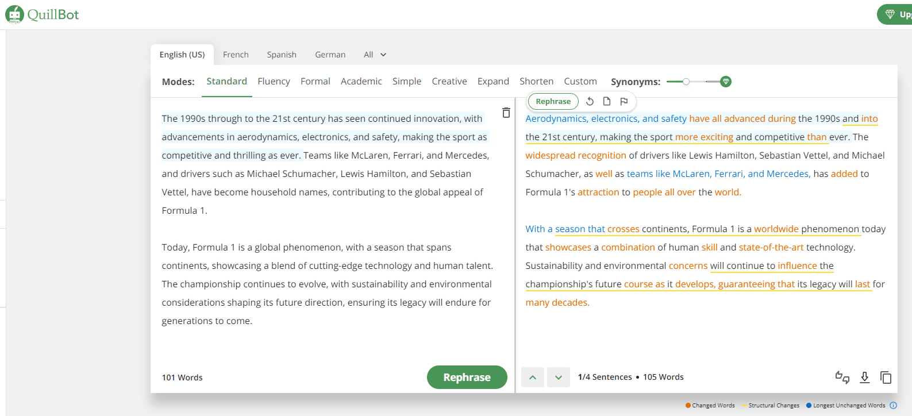Image resolution: width=912 pixels, height=416 pixels.
Task: Click the QuillBot logo
Action: tap(42, 14)
